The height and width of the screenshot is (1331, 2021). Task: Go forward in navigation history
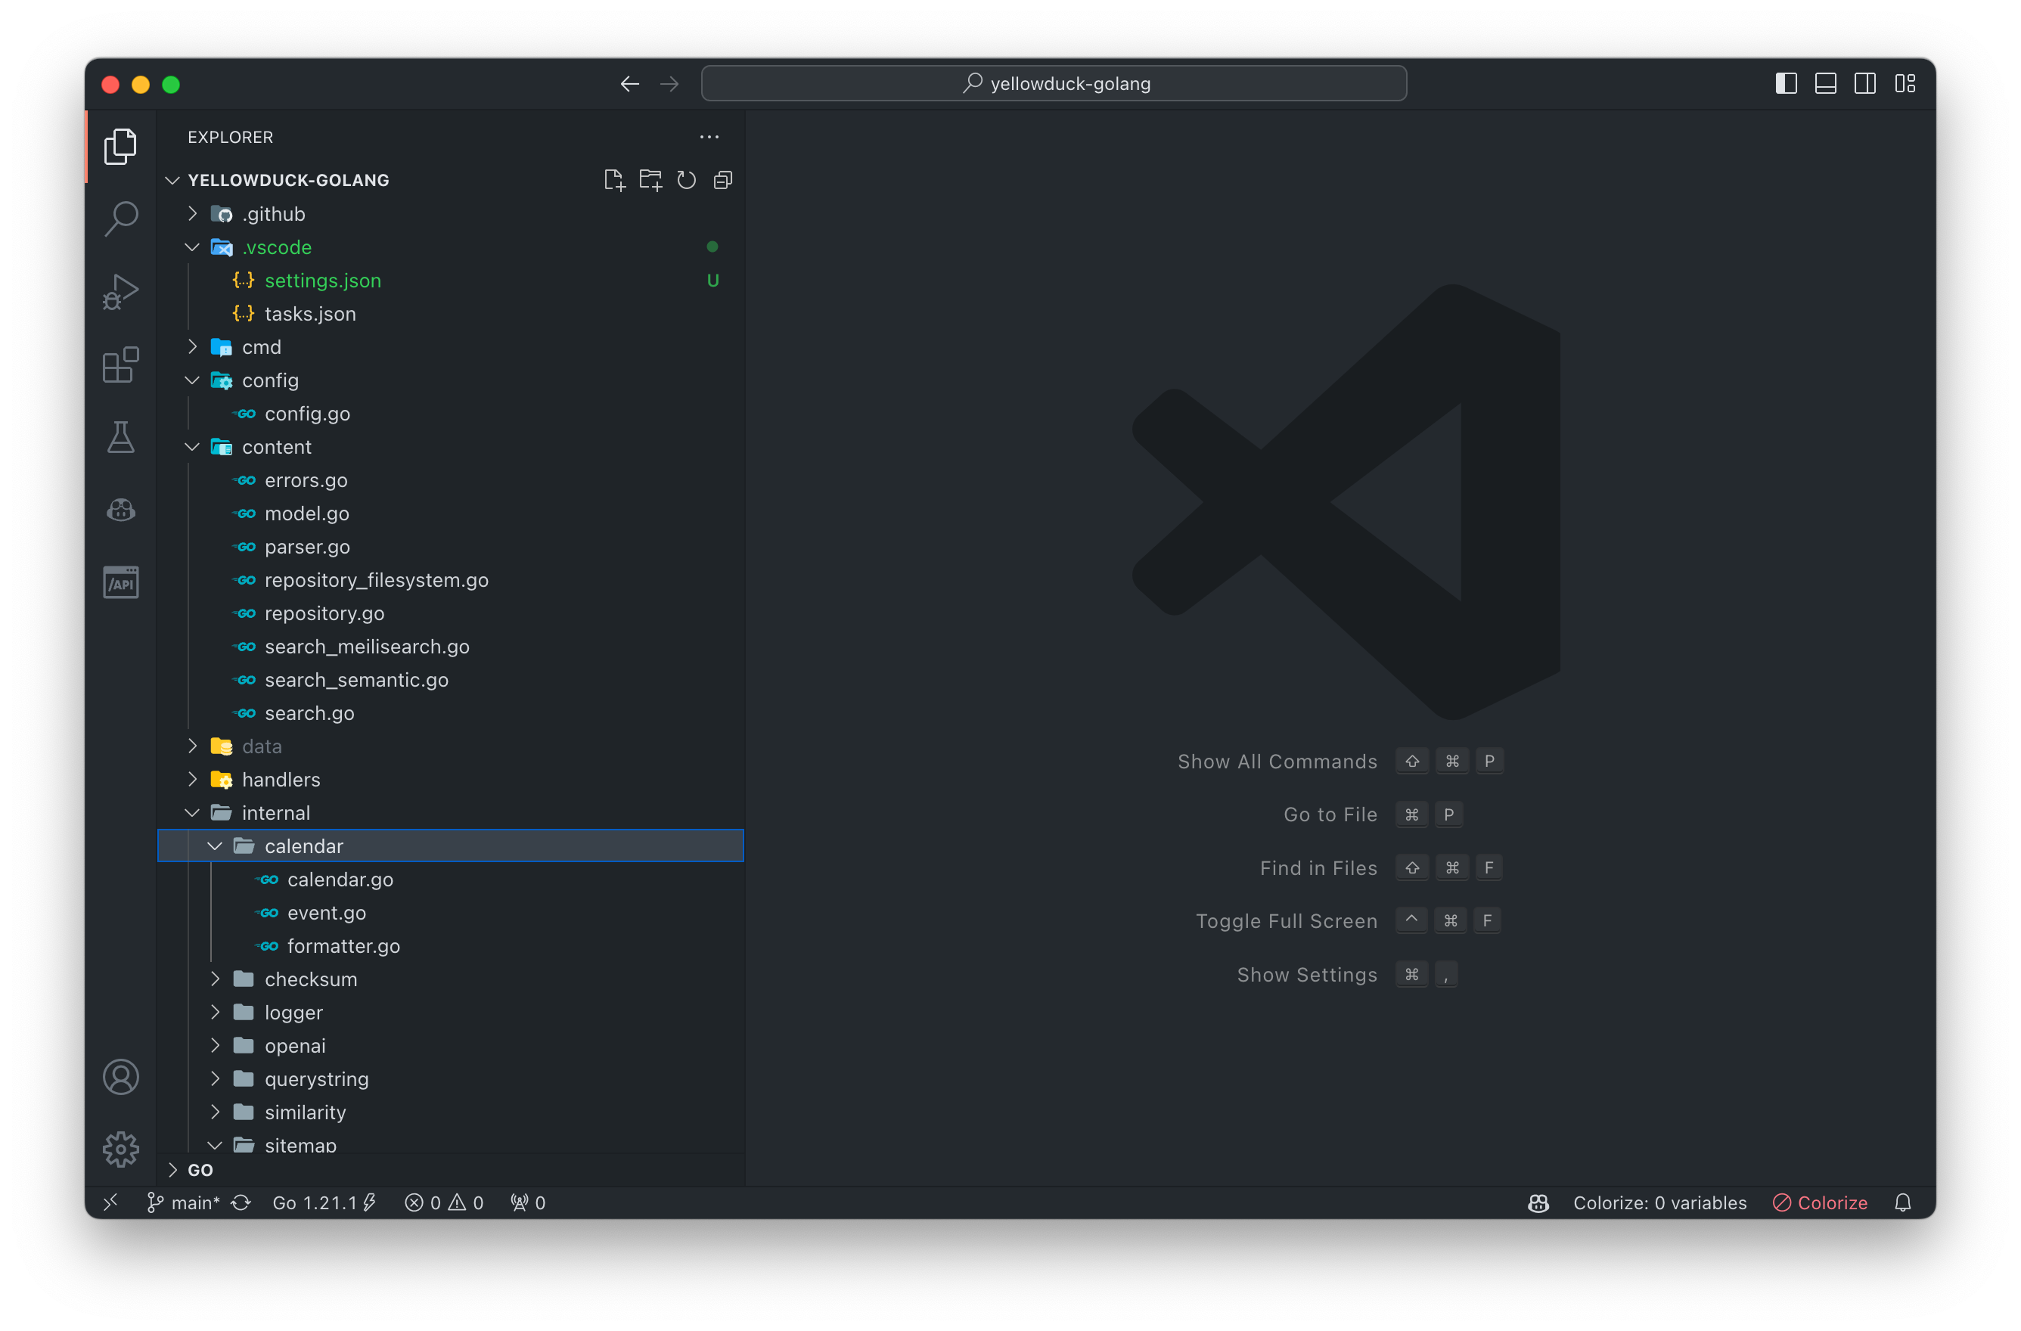point(670,83)
